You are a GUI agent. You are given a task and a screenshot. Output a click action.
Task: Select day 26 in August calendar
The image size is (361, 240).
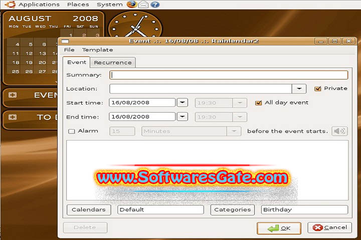[x=29, y=71]
